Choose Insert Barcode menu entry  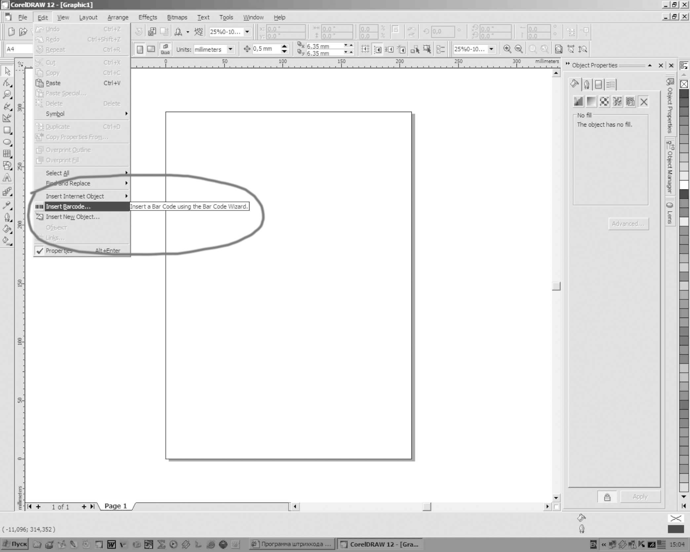pos(82,206)
